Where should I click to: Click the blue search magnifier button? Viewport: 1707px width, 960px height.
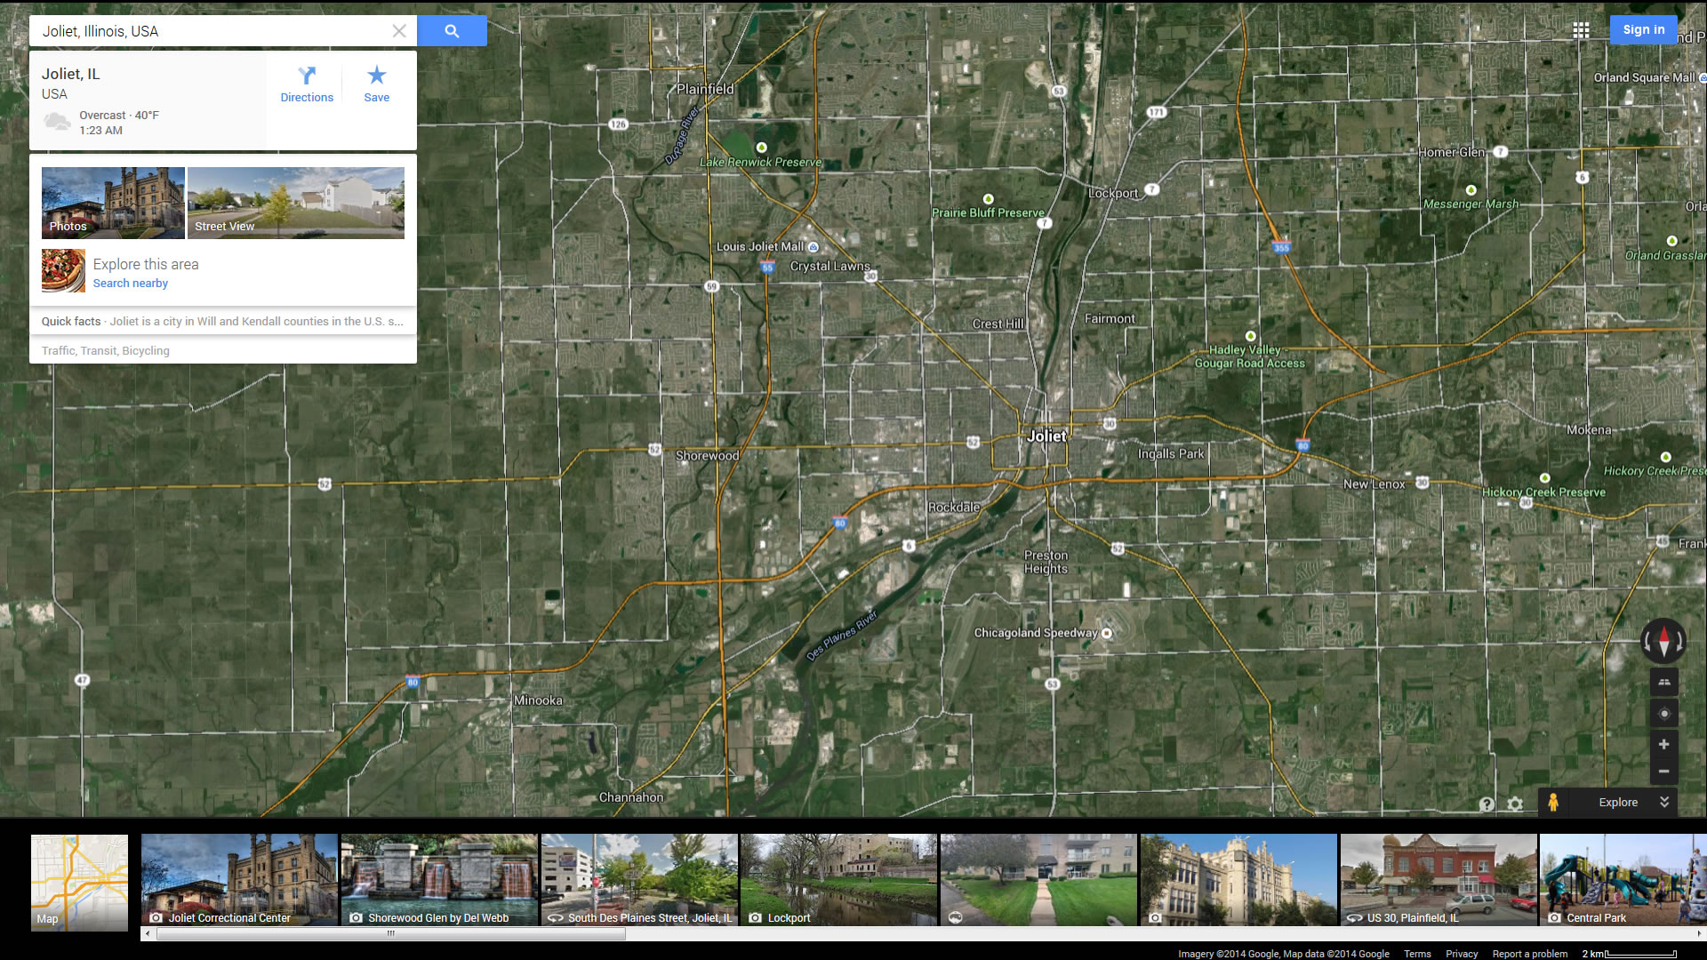pos(452,31)
